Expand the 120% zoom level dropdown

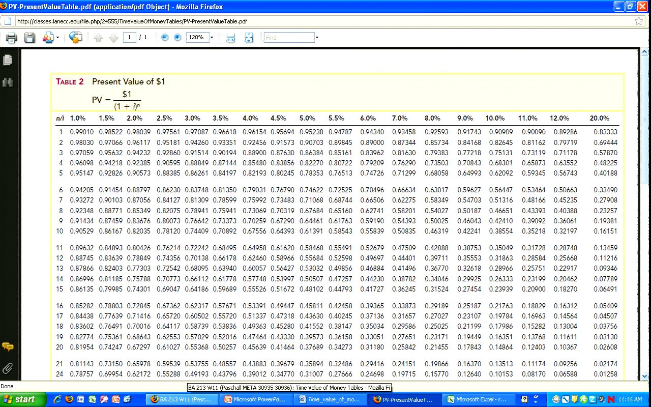pos(212,38)
